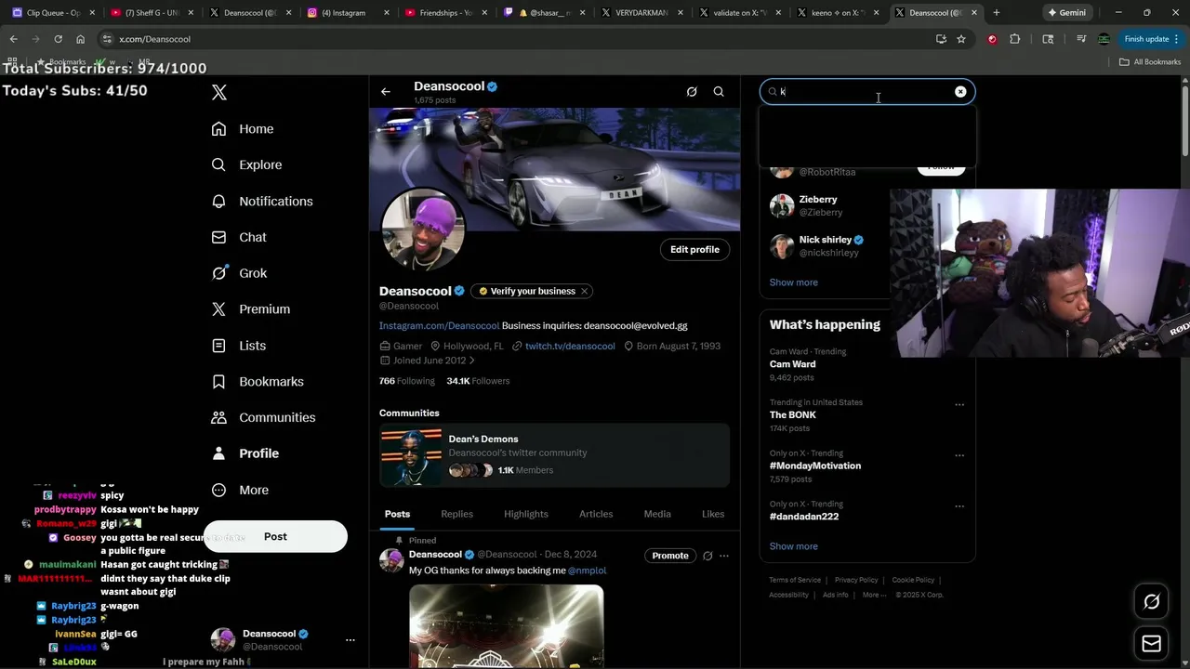Open Communities in sidebar
The width and height of the screenshot is (1190, 669).
(x=263, y=417)
